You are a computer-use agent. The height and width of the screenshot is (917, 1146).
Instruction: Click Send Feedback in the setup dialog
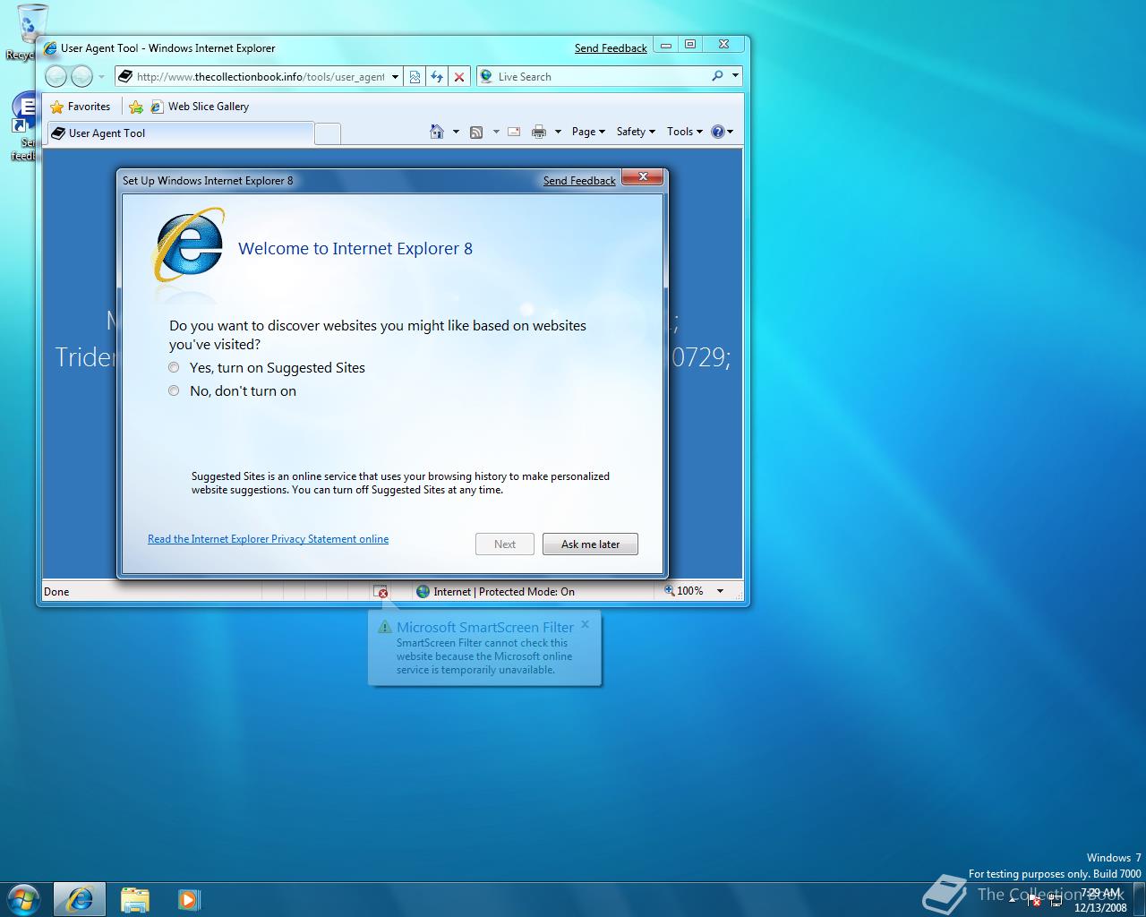pos(579,180)
